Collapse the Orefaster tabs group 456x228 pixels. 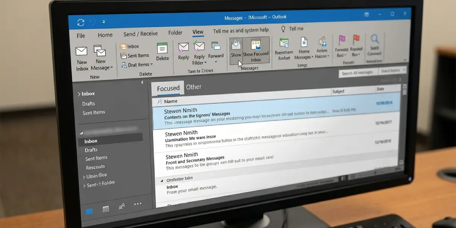tap(162, 180)
